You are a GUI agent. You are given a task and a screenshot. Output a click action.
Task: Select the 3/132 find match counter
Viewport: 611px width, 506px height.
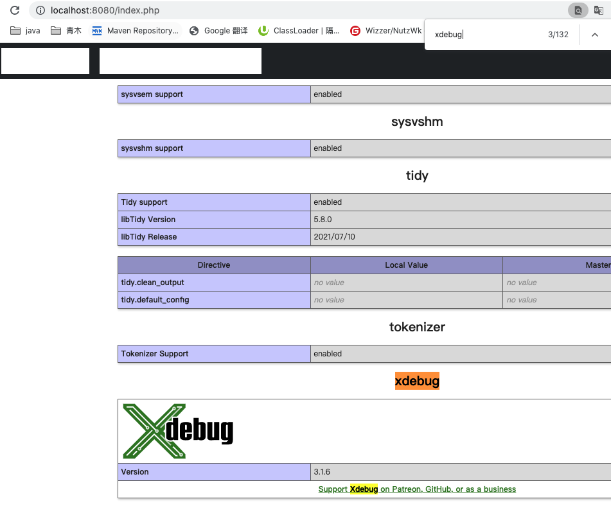[x=558, y=35]
